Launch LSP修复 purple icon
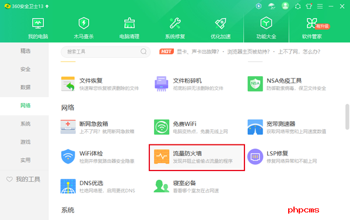 [255, 157]
